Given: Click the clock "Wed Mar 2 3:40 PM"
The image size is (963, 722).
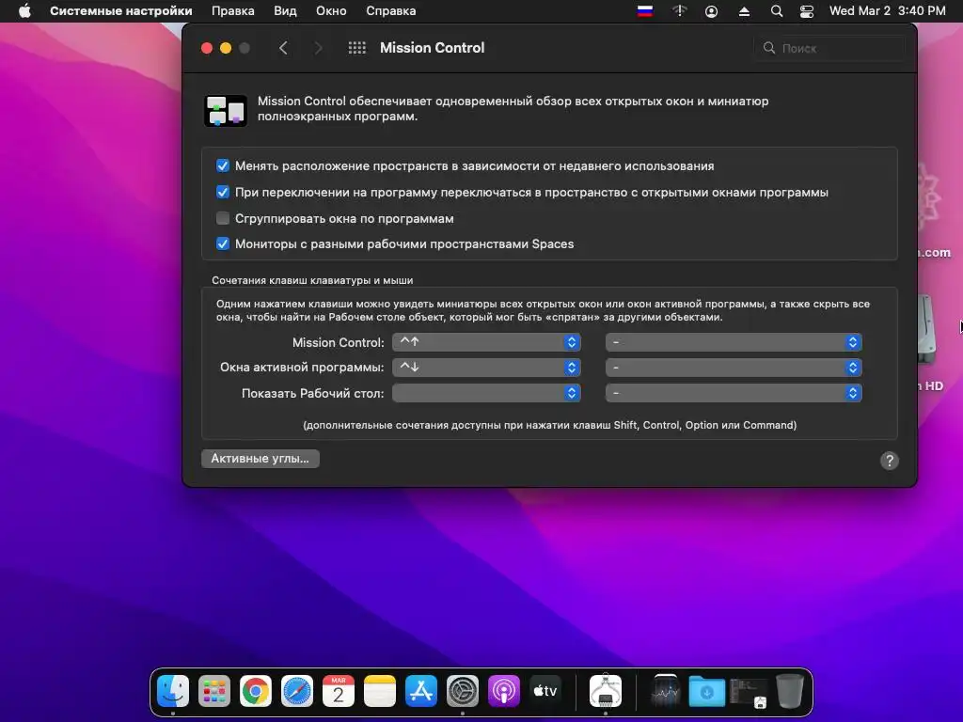Looking at the screenshot, I should [888, 11].
